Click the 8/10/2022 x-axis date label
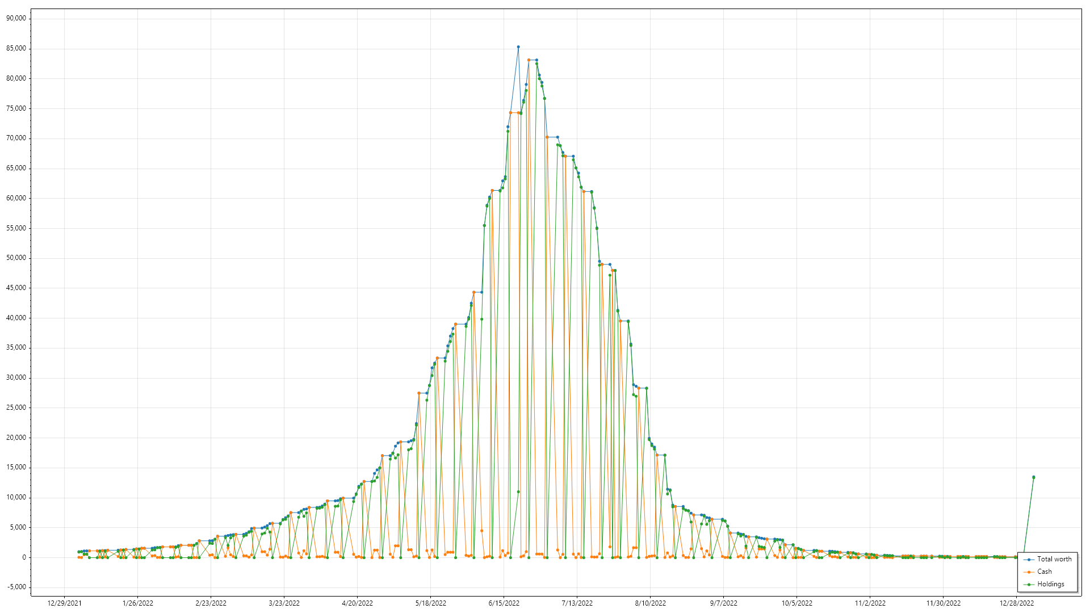Viewport: 1090px width, 613px height. [650, 603]
